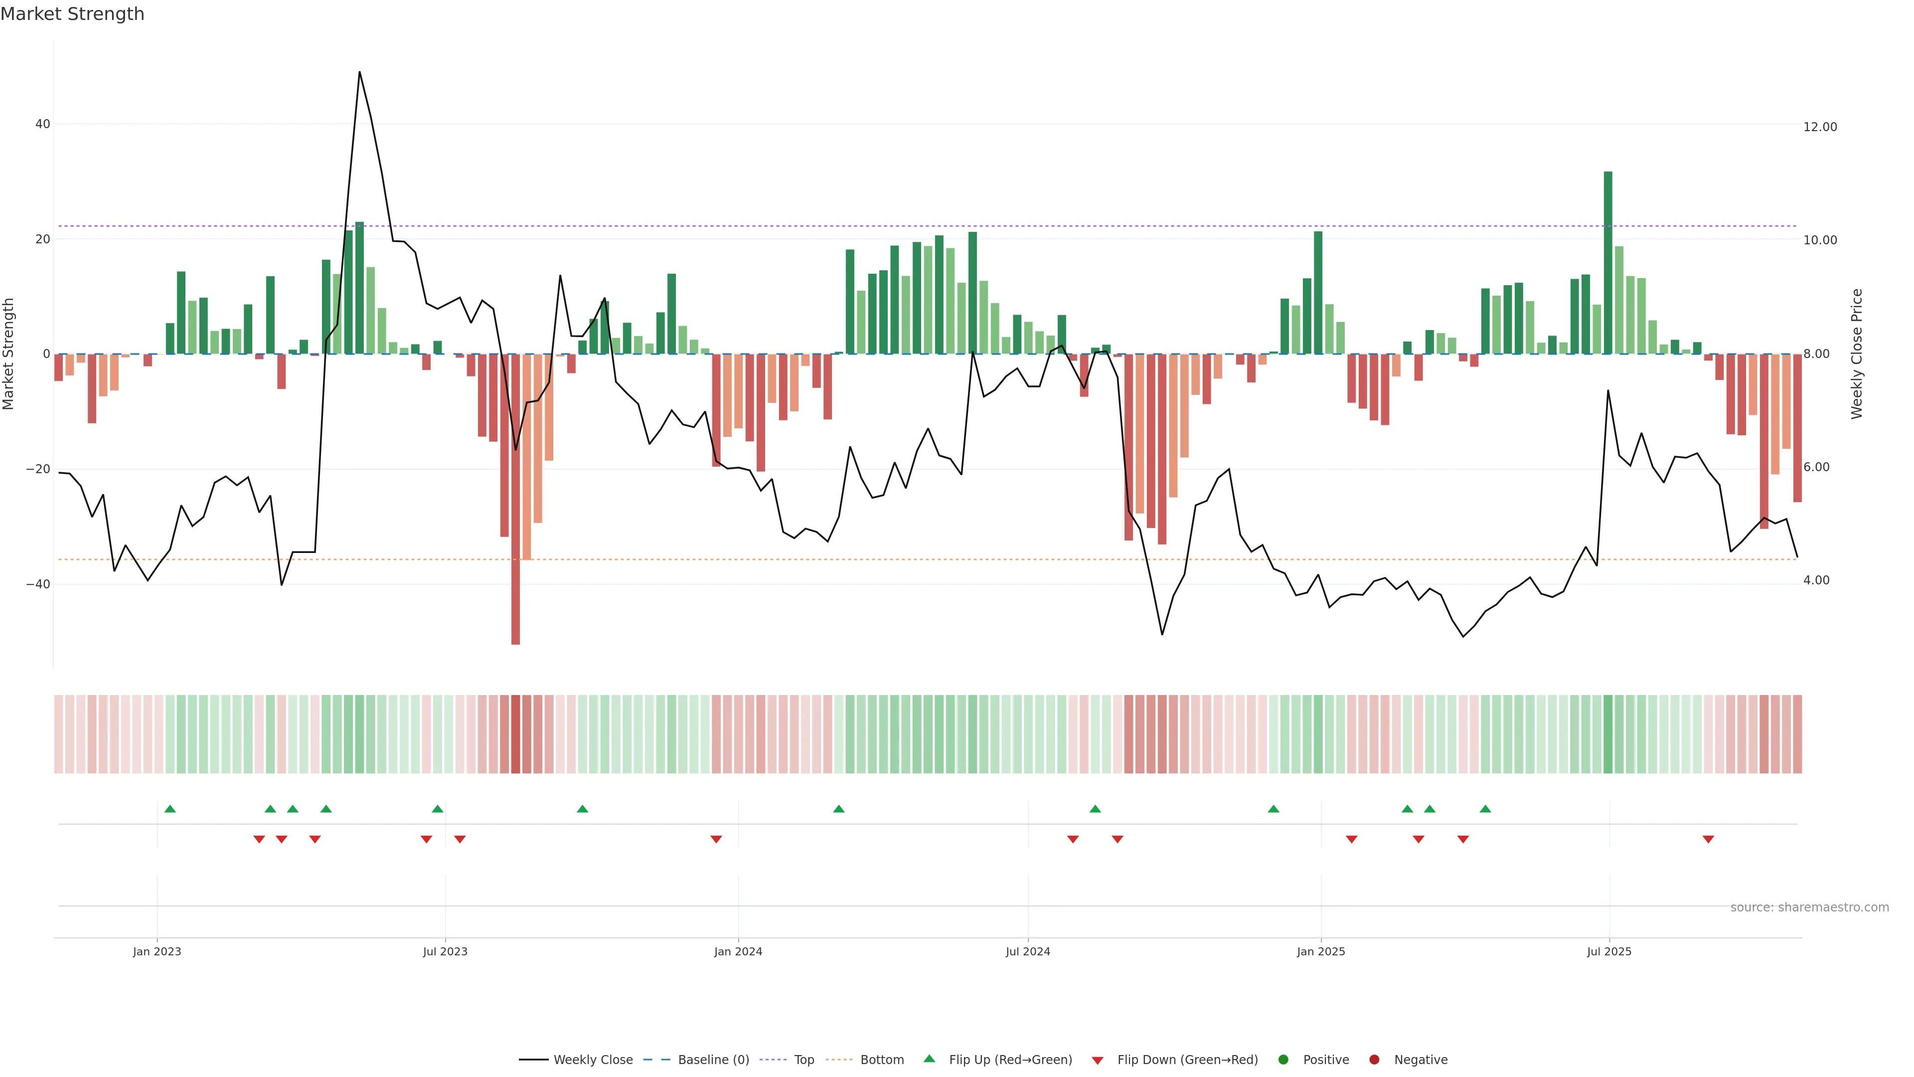The width and height of the screenshot is (1914, 1077).
Task: Click Flip Up green triangle legend icon
Action: 929,1059
